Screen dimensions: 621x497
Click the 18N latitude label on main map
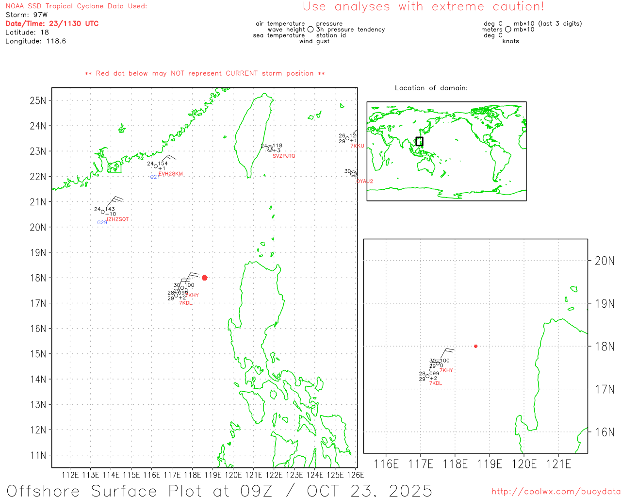[38, 278]
